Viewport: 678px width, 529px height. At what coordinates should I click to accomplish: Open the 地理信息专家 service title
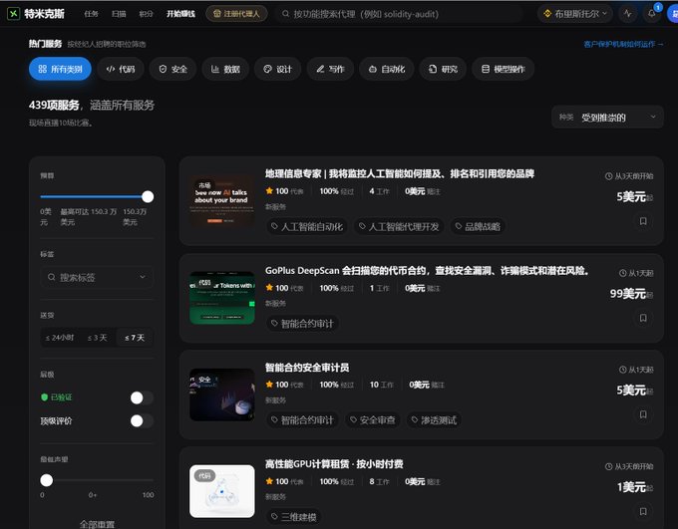(400, 173)
